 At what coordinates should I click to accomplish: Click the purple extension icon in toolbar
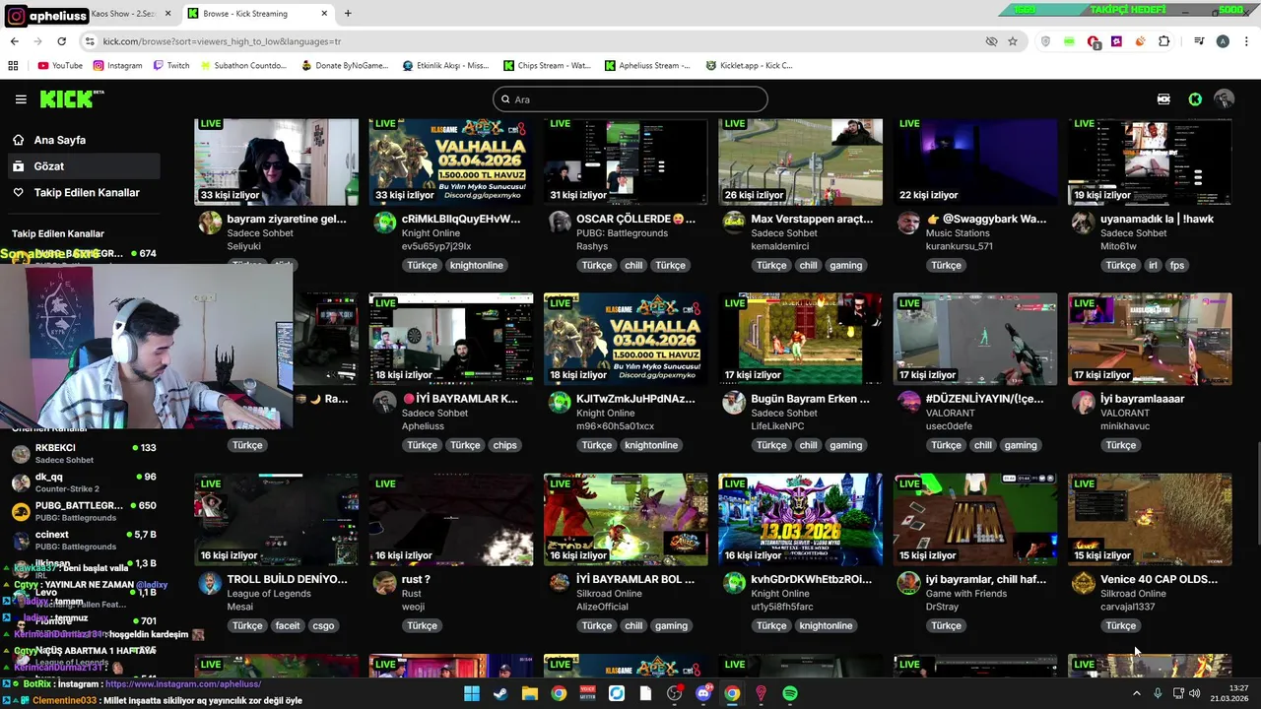pos(1116,41)
